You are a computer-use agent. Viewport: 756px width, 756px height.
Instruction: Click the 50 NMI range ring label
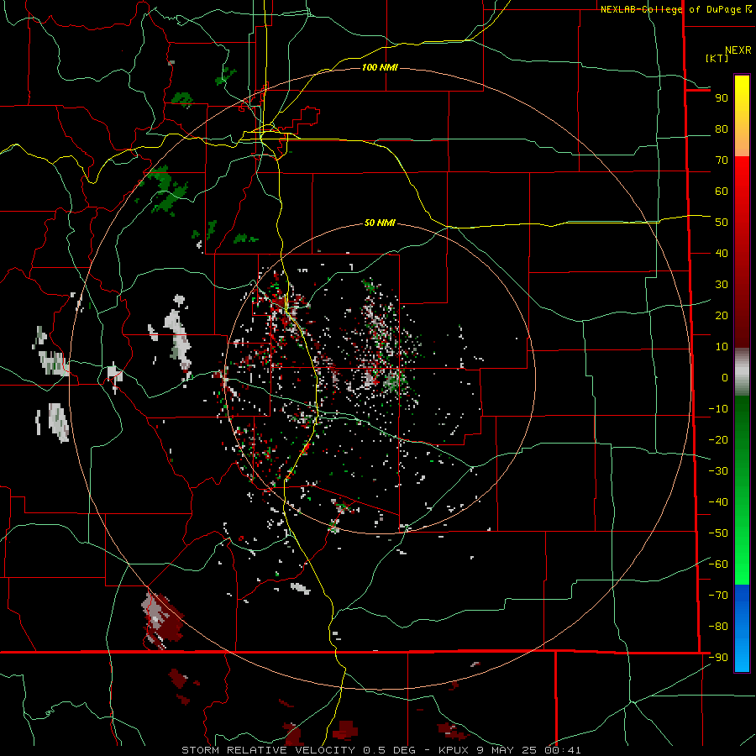click(380, 223)
